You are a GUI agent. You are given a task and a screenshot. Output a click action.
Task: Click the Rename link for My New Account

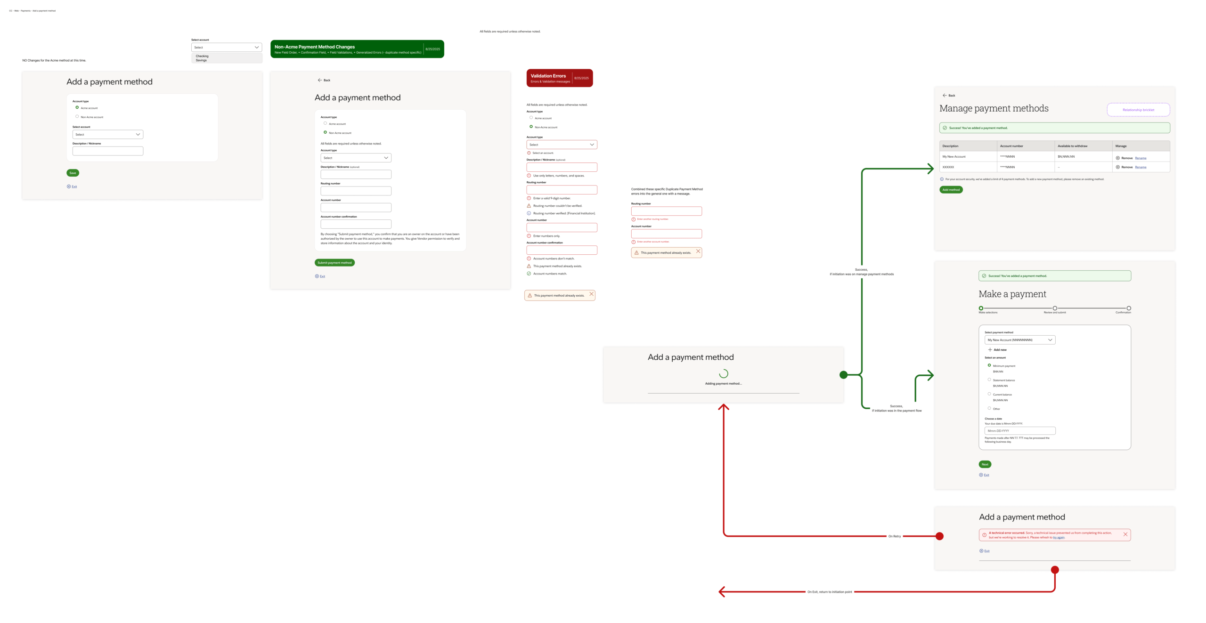pyautogui.click(x=1141, y=158)
